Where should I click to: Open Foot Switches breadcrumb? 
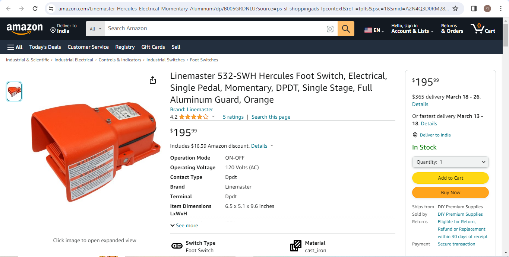point(204,60)
